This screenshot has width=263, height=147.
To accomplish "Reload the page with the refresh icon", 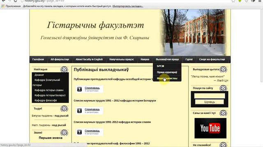I will tap(16, 1).
